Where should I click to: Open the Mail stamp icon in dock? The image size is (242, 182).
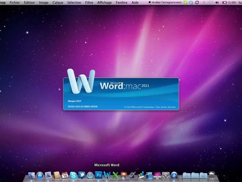tap(48, 175)
